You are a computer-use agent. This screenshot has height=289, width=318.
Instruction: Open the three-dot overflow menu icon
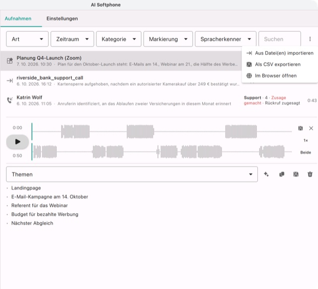click(310, 39)
